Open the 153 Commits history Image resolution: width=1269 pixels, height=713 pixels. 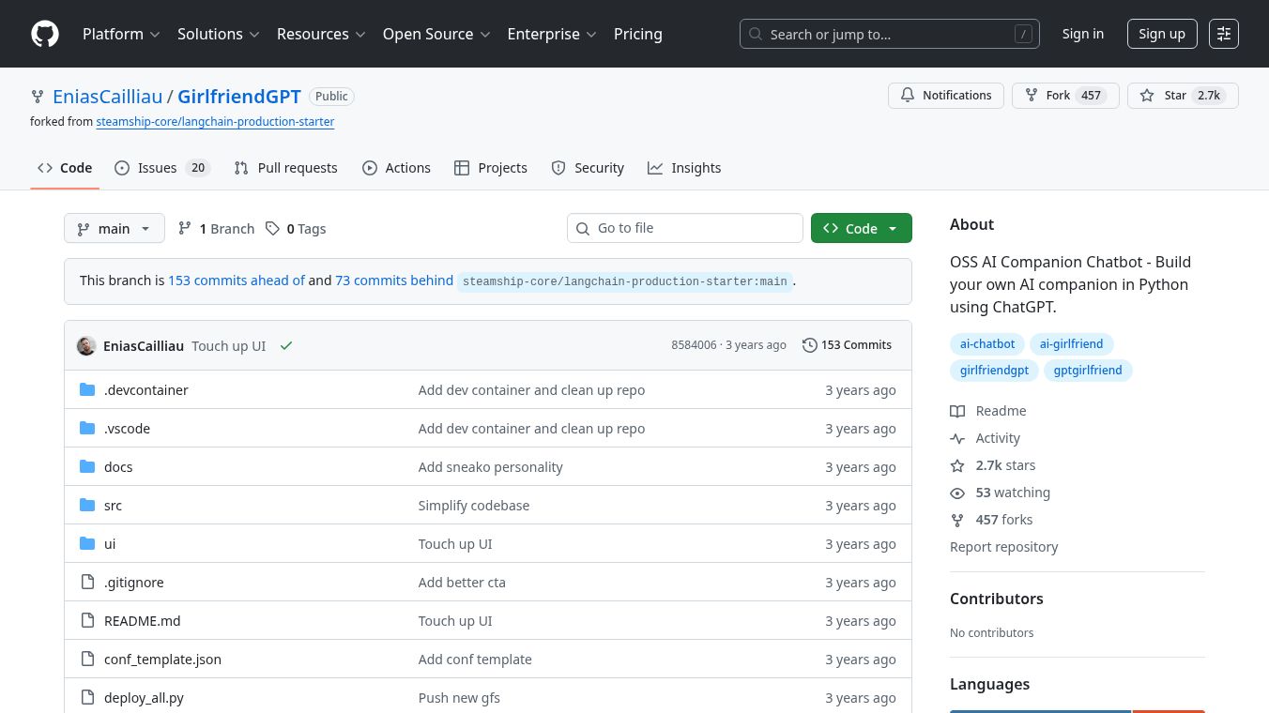[x=847, y=345]
